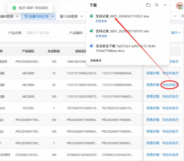Click the 产品名称 input field
The width and height of the screenshot is (184, 161).
(x=41, y=33)
